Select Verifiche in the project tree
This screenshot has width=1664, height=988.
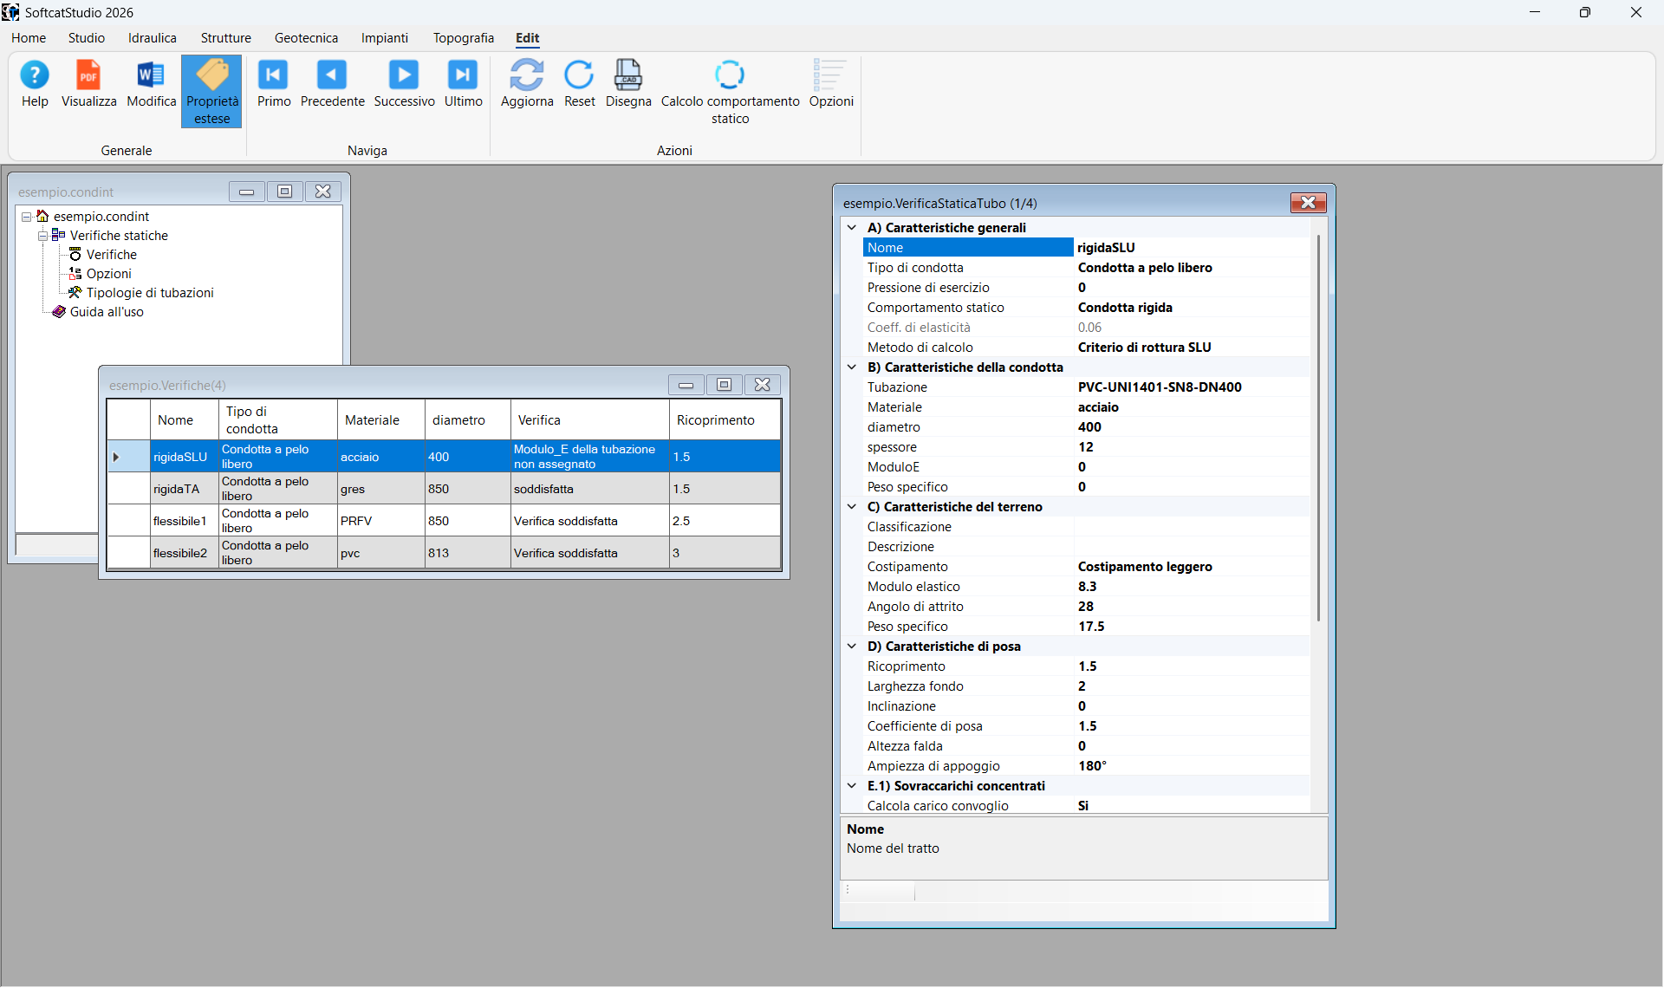point(112,255)
